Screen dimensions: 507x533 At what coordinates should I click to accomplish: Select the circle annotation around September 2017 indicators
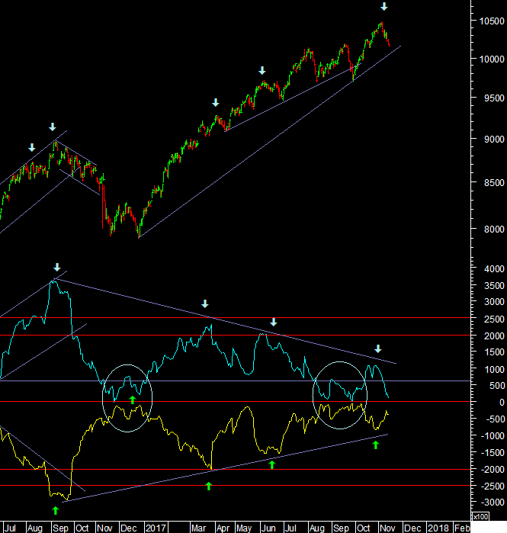340,395
